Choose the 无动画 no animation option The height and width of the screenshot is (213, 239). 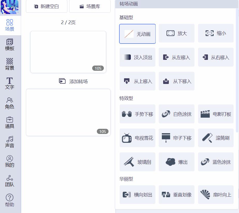tap(137, 34)
